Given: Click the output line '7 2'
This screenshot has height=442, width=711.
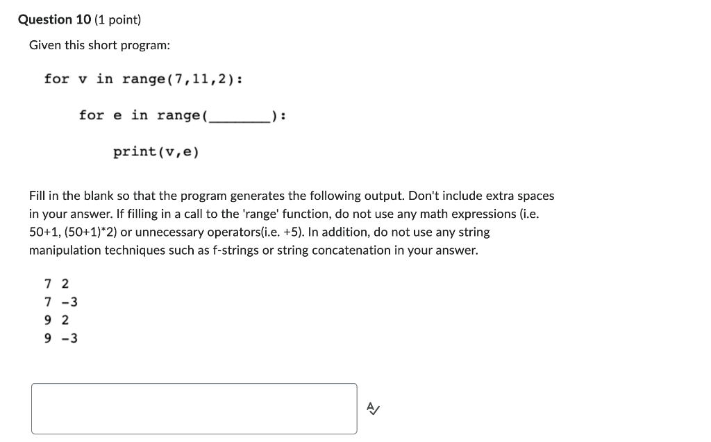Looking at the screenshot, I should click(56, 283).
